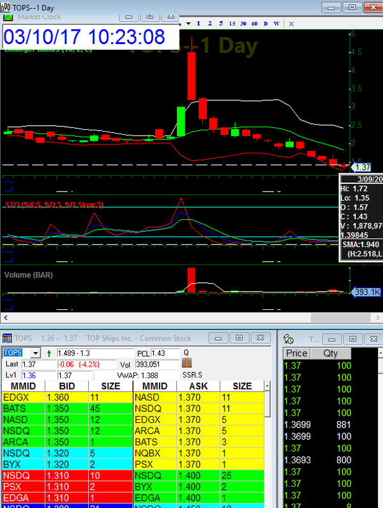The height and width of the screenshot is (508, 383).
Task: Click the crosshair X icon in chart toolbar
Action: (x=291, y=23)
